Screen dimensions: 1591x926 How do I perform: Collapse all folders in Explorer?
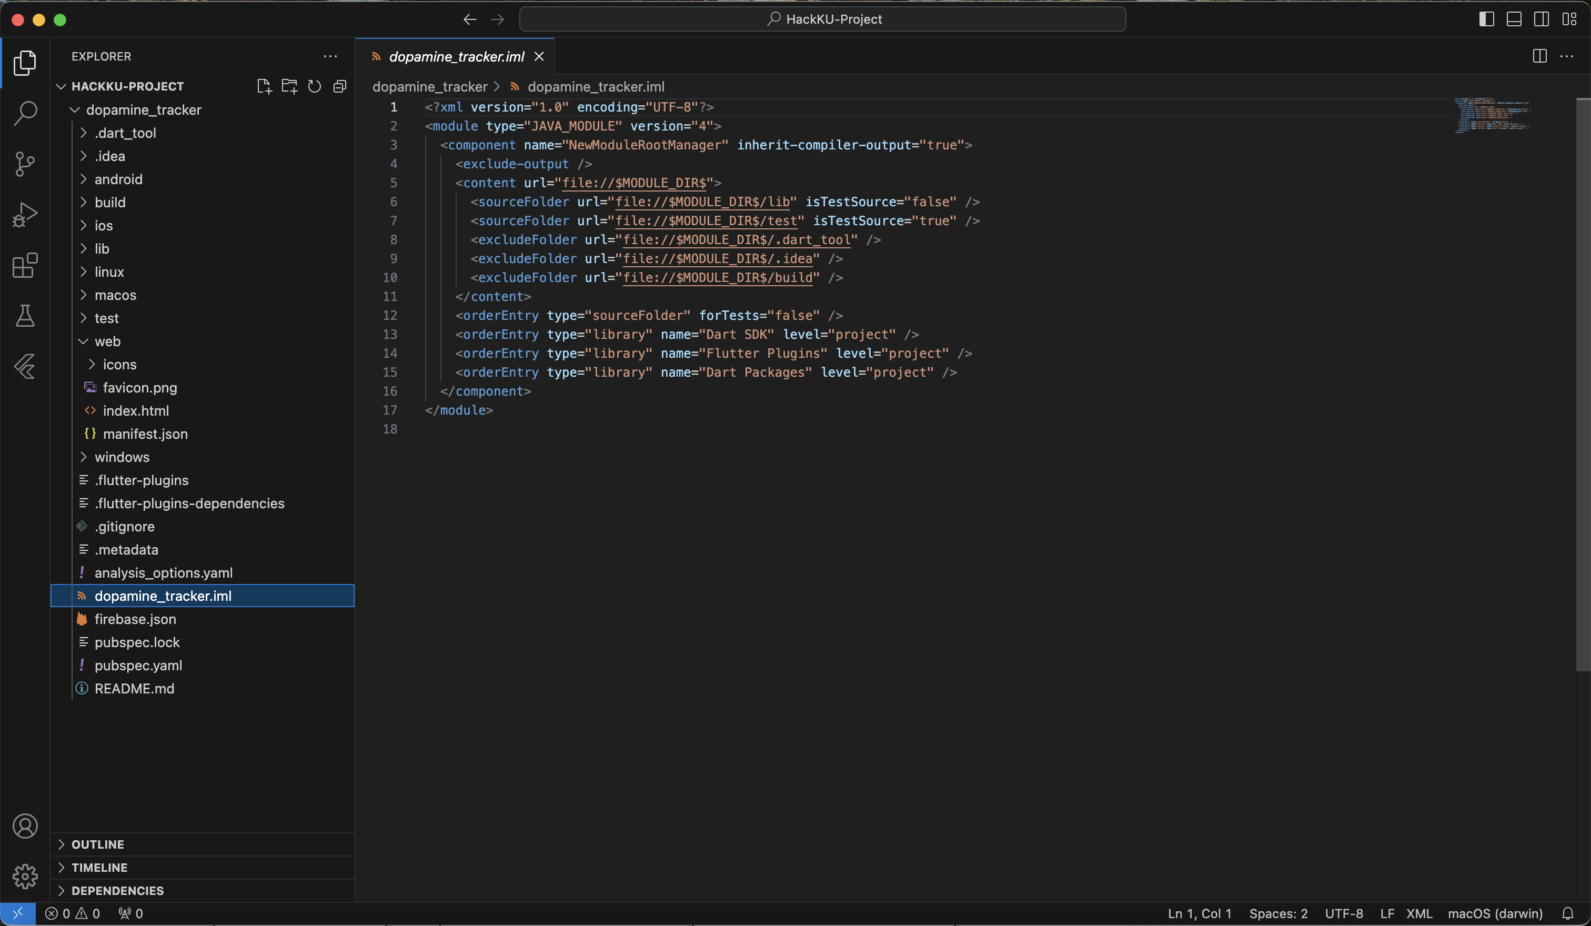(340, 86)
